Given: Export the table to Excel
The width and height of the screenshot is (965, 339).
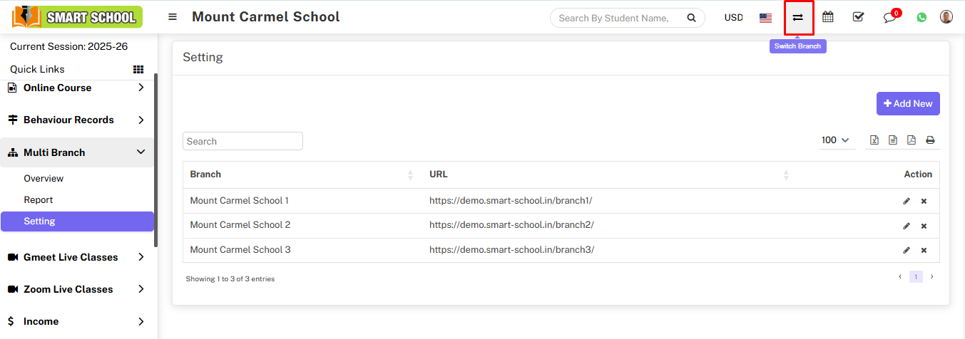Looking at the screenshot, I should tap(874, 140).
